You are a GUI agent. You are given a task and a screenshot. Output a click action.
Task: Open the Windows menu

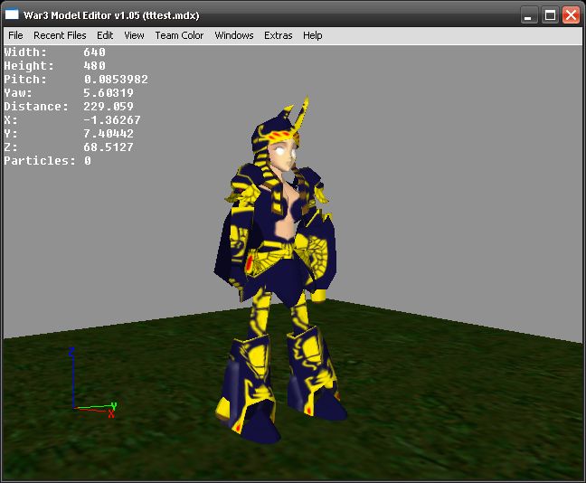[234, 35]
